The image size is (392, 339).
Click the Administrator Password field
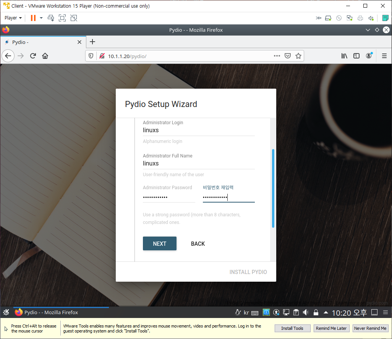coord(169,197)
